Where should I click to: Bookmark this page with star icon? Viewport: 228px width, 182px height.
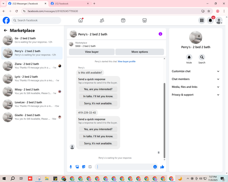point(209,11)
